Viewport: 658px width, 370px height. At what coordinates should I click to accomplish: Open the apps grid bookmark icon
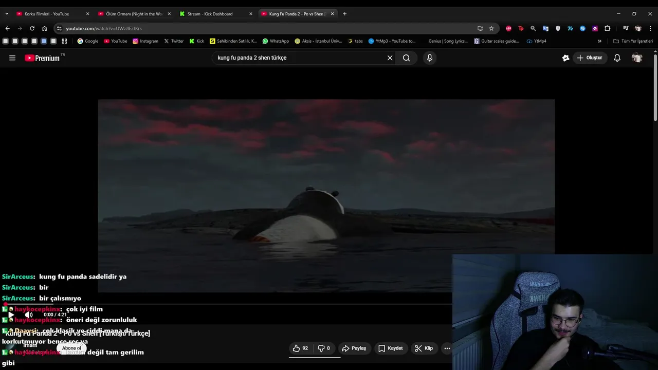tap(64, 41)
